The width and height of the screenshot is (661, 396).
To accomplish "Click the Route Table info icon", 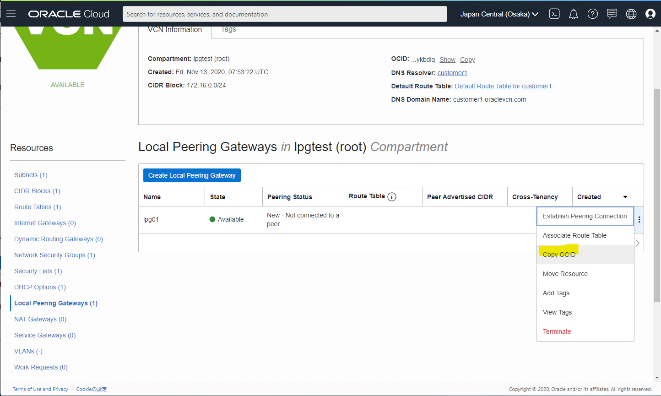I will tap(392, 197).
